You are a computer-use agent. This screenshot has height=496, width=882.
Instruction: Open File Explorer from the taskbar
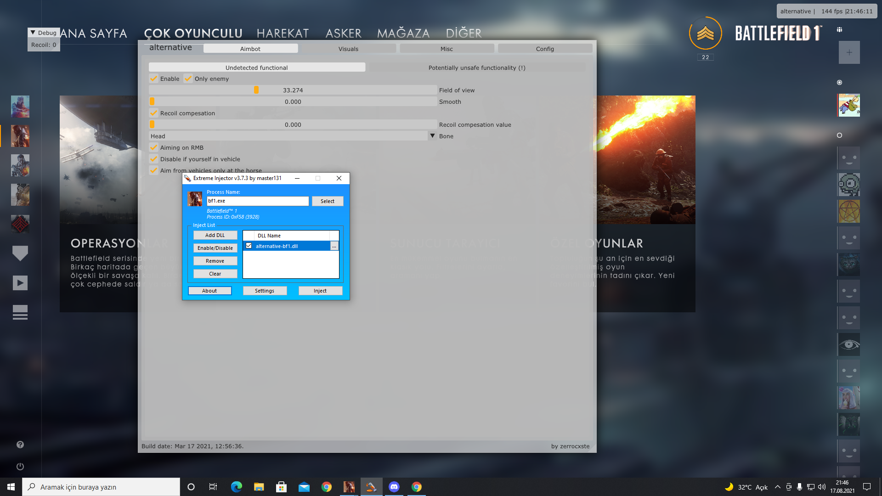(x=259, y=487)
